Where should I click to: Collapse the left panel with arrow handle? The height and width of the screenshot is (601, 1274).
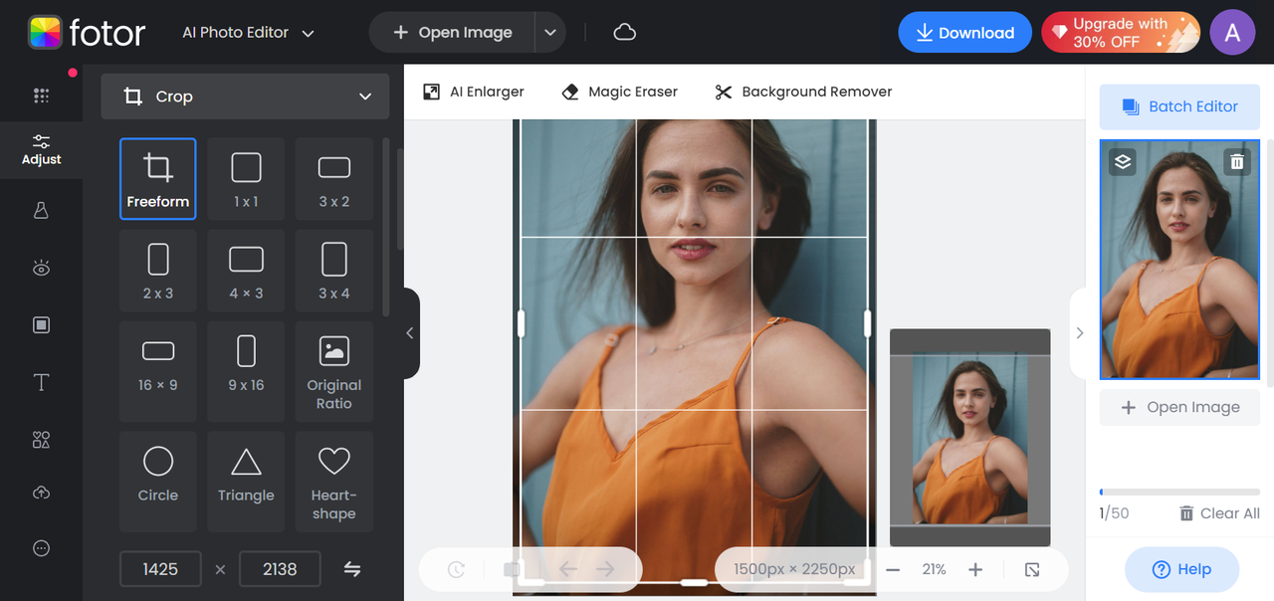(x=410, y=333)
